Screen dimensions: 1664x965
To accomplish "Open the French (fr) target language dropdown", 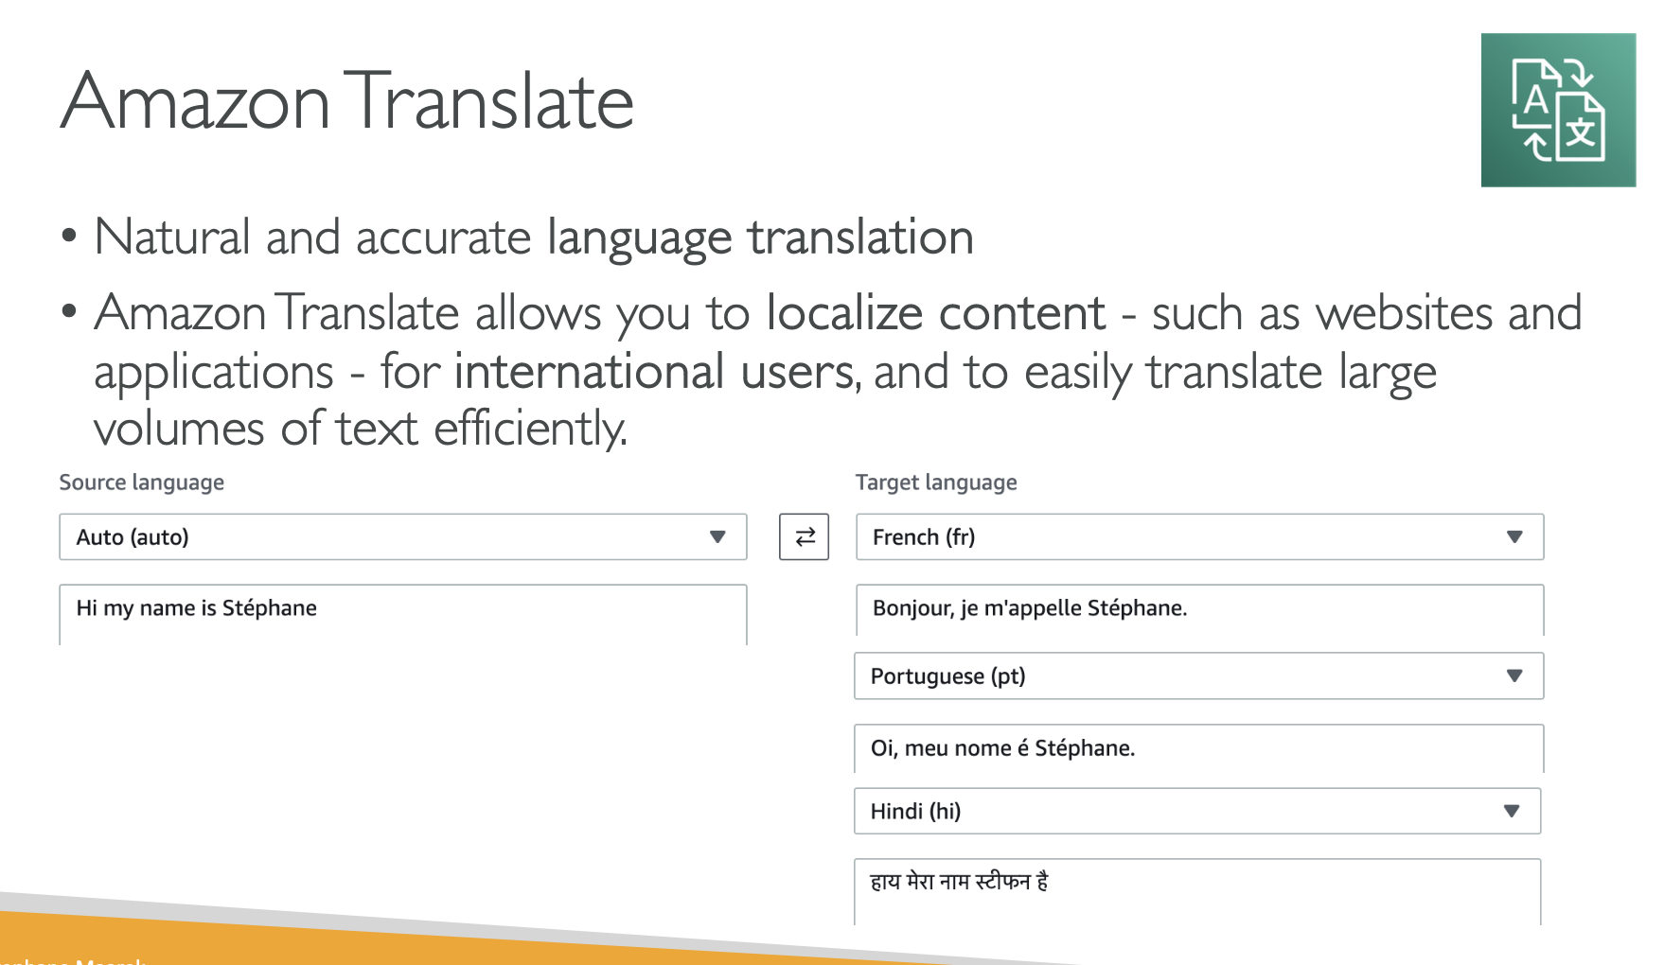I will (1199, 536).
